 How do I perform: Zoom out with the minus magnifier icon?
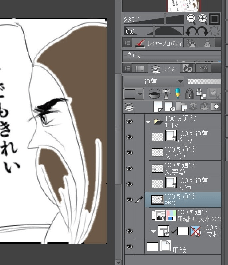[191, 19]
